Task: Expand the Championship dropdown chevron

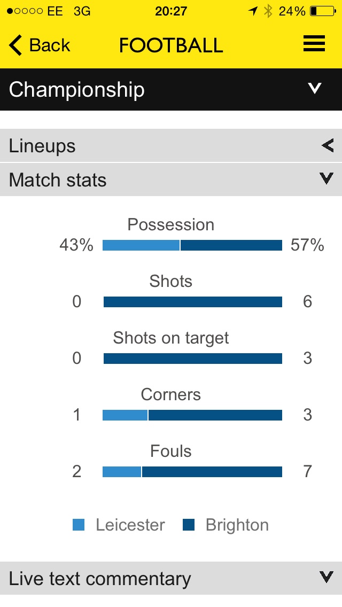Action: click(315, 89)
